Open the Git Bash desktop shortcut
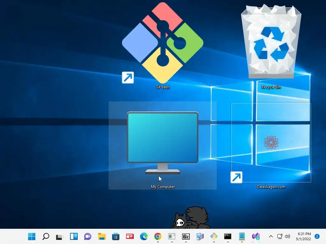Image resolution: width=326 pixels, height=244 pixels. coord(163,43)
